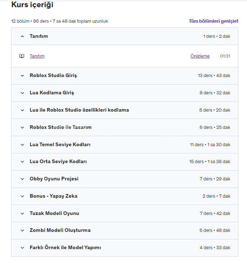Click the video icon beside Tanıtım lesson
247x265 pixels.
point(22,56)
